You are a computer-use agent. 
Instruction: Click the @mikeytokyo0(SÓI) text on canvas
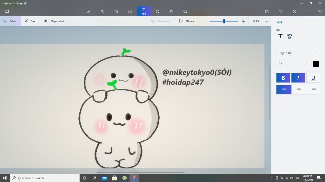pos(197,72)
